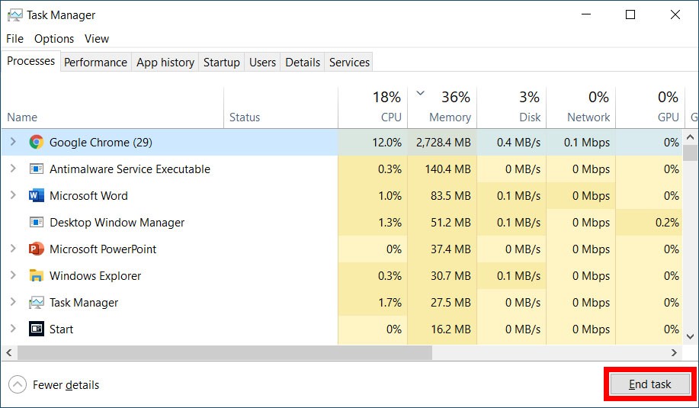Click the Windows Explorer folder icon
This screenshot has width=699, height=408.
coord(36,275)
